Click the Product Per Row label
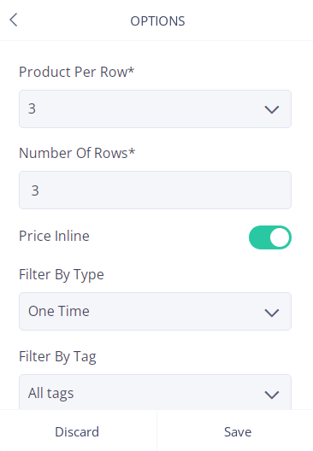313x451 pixels. click(77, 72)
